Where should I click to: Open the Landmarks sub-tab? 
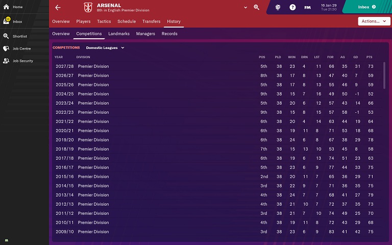click(x=118, y=34)
